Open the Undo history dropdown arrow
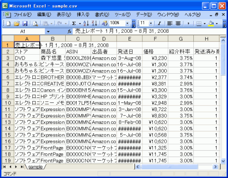The image size is (228, 178). [x=66, y=24]
